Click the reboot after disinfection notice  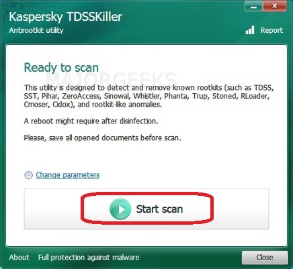coord(91,121)
